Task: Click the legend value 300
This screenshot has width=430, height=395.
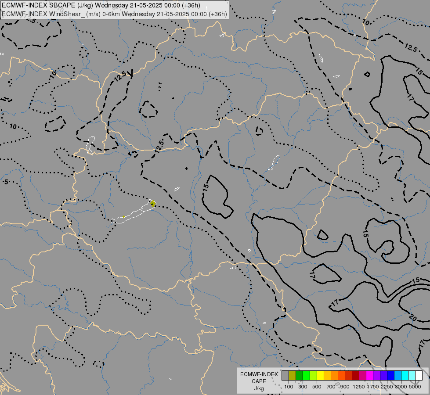Action: point(303,387)
